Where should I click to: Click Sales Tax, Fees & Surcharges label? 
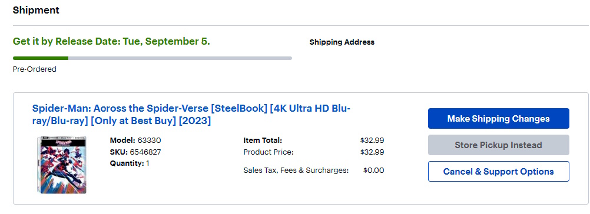click(x=296, y=170)
